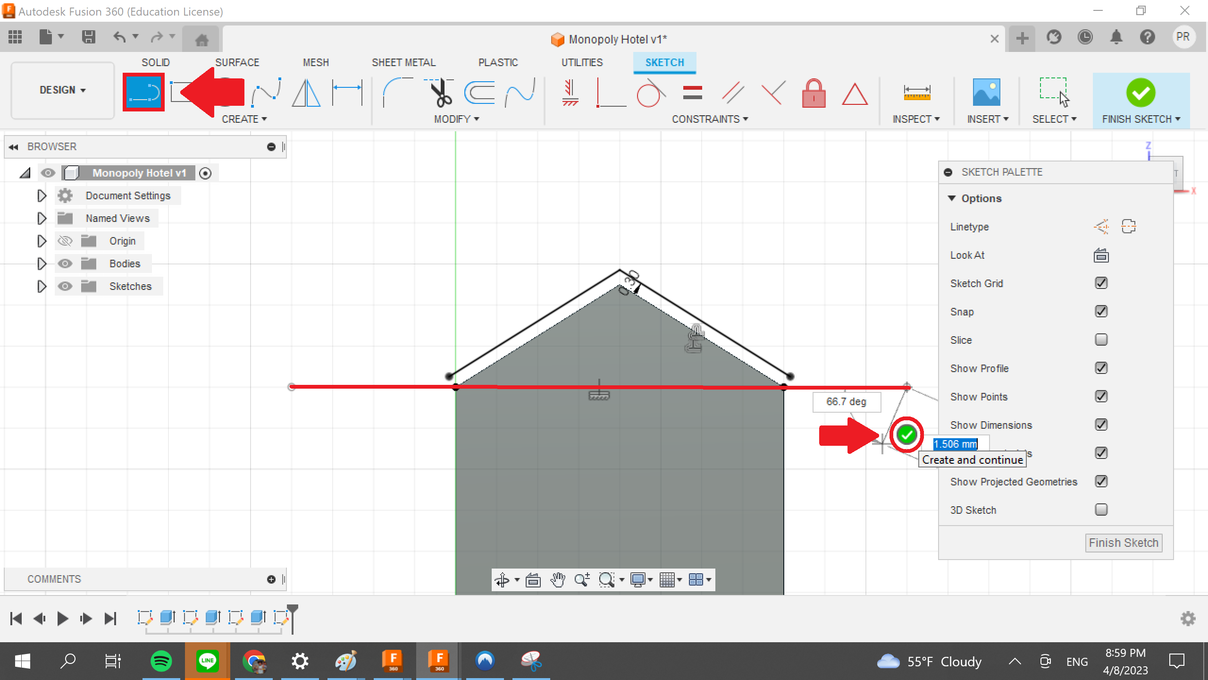The width and height of the screenshot is (1208, 680).
Task: Select the Pan hand in navigation bar
Action: coord(558,579)
